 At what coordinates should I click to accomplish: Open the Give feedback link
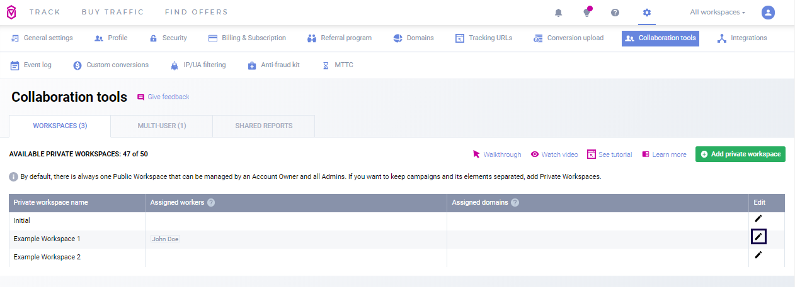(163, 97)
